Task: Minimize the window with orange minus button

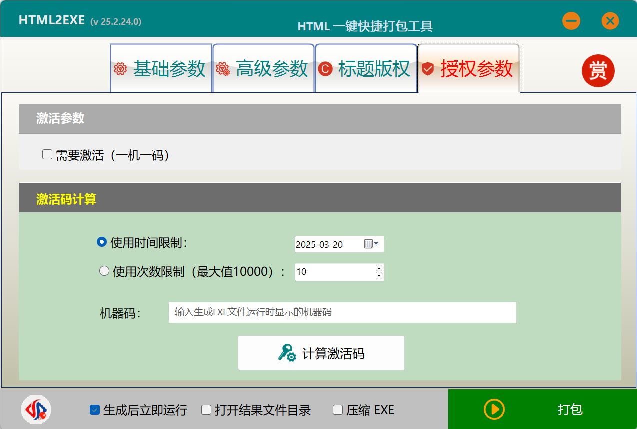Action: click(x=571, y=21)
